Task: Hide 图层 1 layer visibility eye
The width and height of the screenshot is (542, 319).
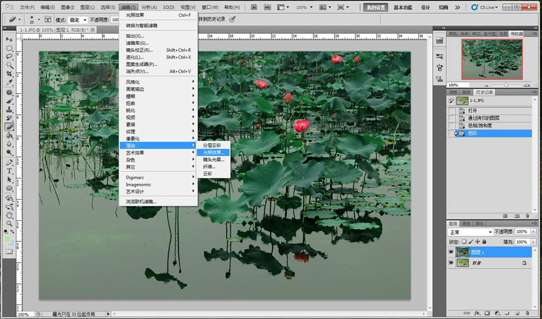Action: tap(451, 252)
